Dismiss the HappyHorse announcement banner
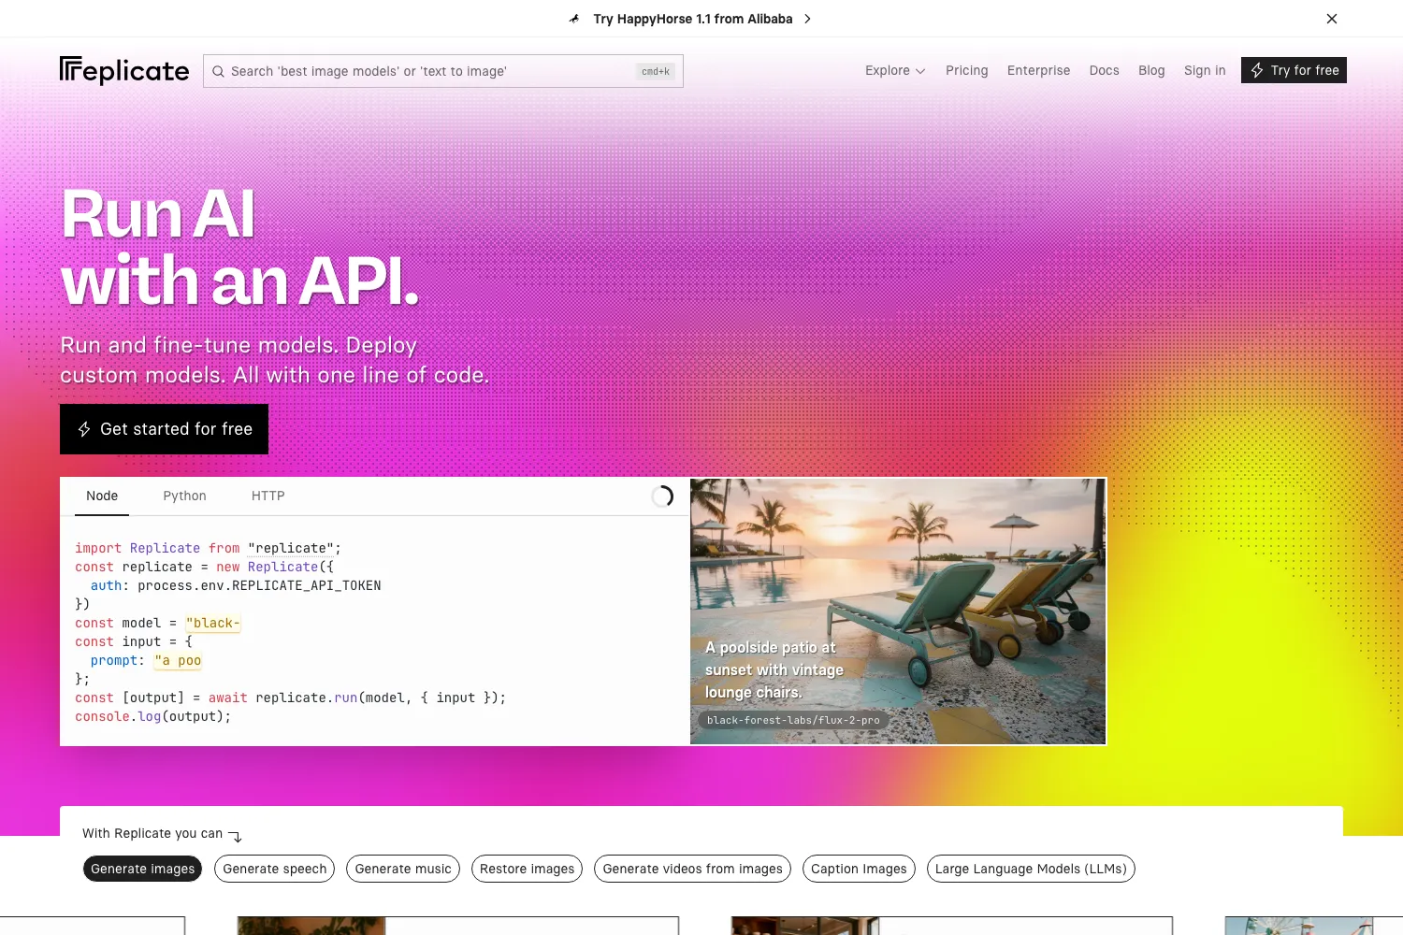 point(1332,19)
